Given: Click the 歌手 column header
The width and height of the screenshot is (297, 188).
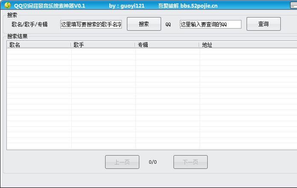Looking at the screenshot, I should pos(103,45).
